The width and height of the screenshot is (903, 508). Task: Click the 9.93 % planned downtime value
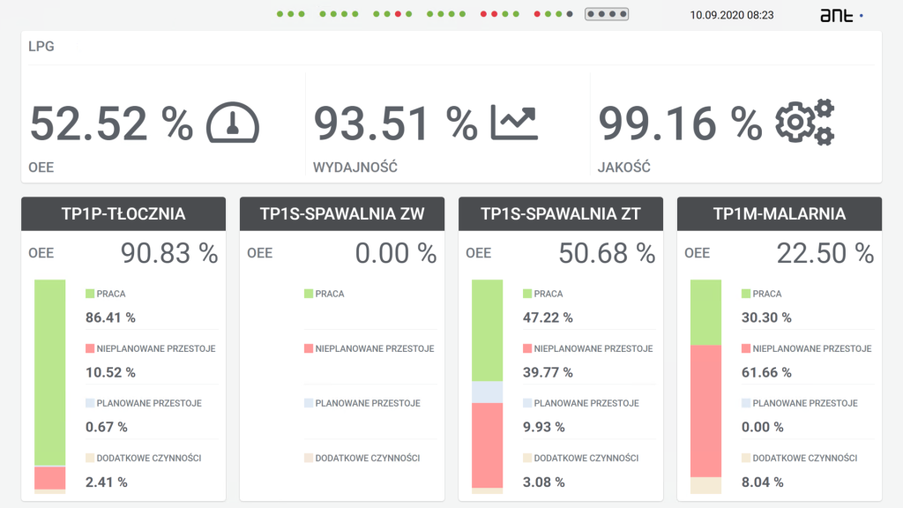coord(543,427)
